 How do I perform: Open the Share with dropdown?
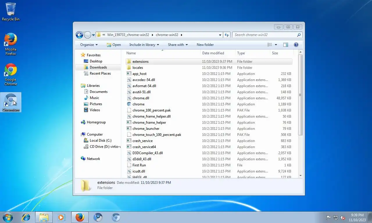coord(178,45)
